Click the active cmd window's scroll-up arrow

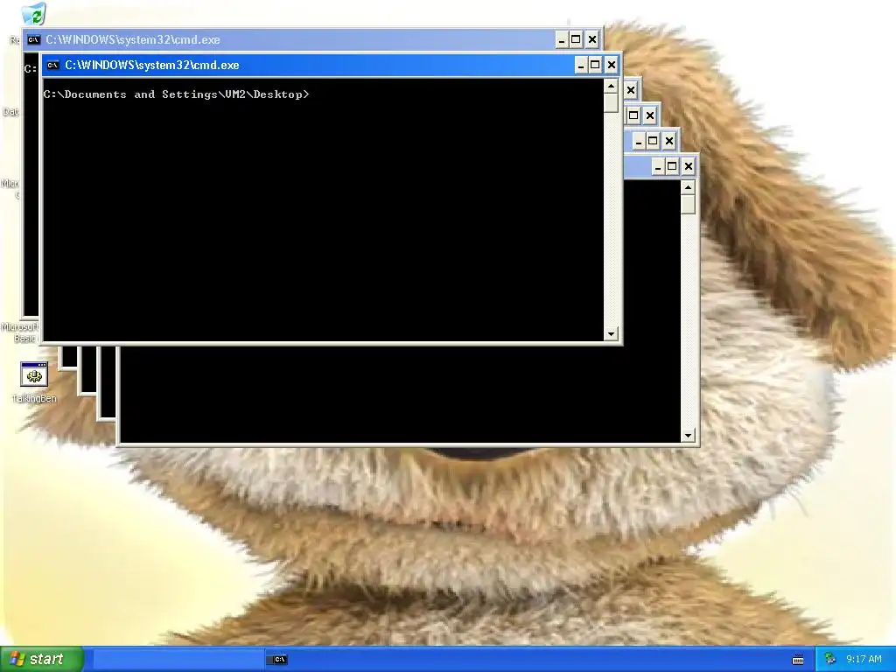click(x=611, y=87)
